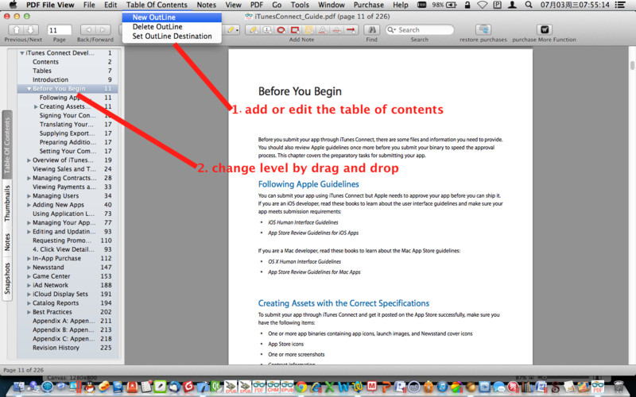Expand the Best Practices outline item
Viewport: 636px width, 397px height.
[x=29, y=312]
